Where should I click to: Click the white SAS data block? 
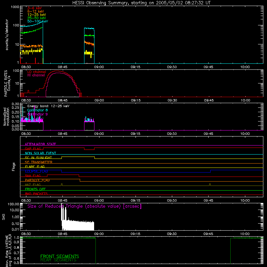pos(78,226)
